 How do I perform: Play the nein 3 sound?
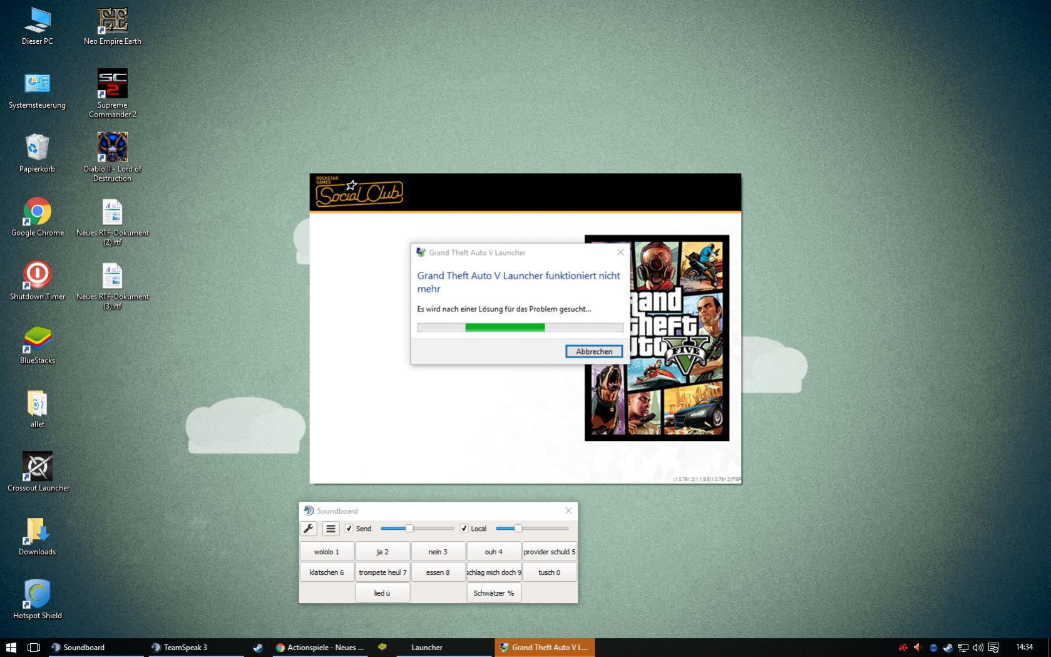(438, 552)
